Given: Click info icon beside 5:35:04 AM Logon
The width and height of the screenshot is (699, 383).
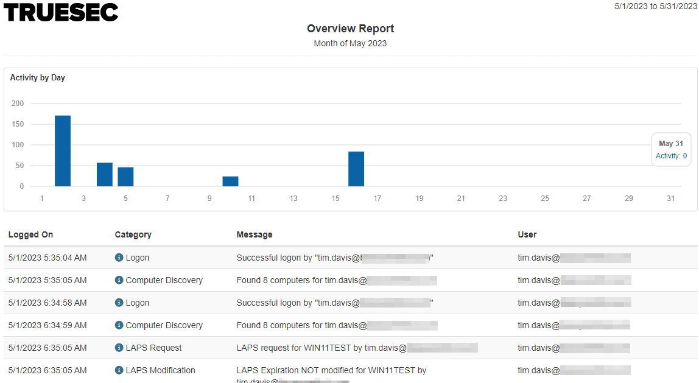Looking at the screenshot, I should point(119,258).
